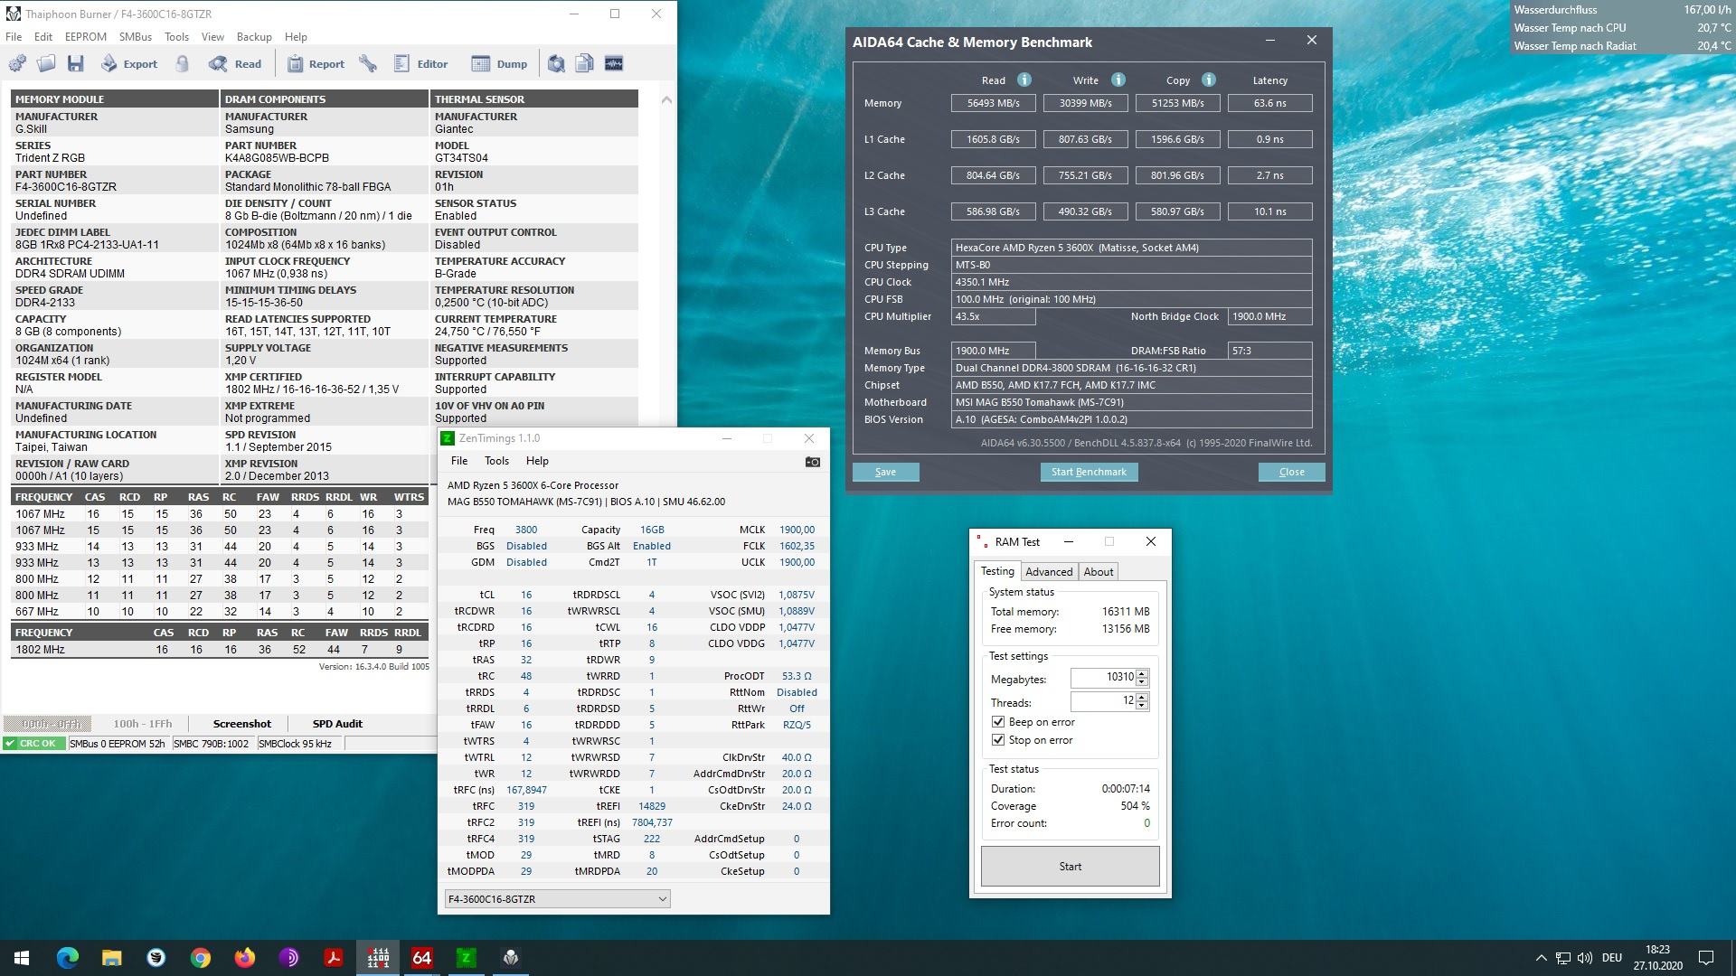Switch to ZenTimings taskbar icon
The width and height of the screenshot is (1736, 976).
(466, 958)
